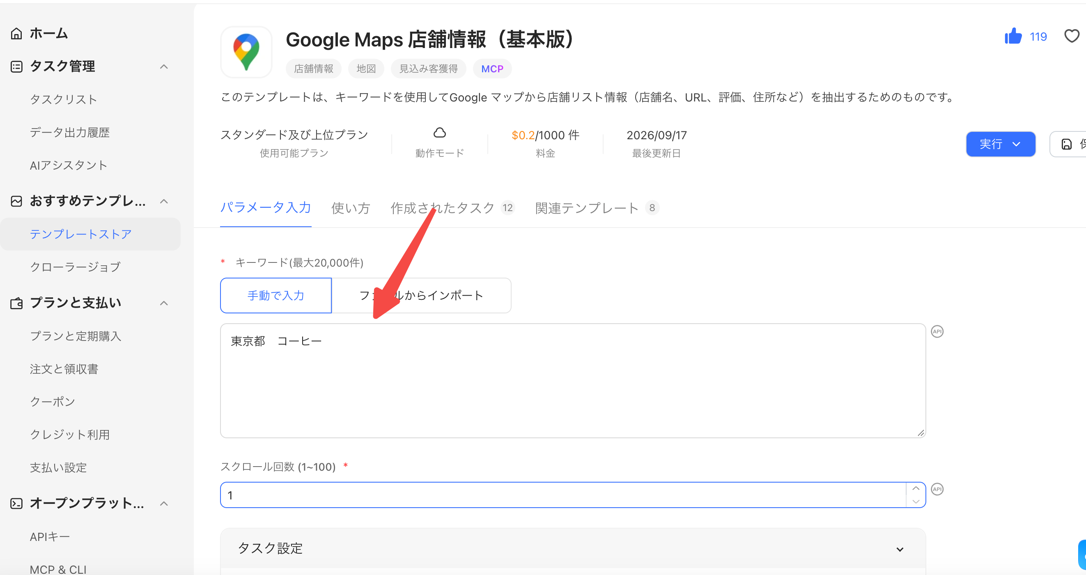The width and height of the screenshot is (1086, 575).
Task: Click the API icon beside the scroll count field
Action: tap(937, 489)
